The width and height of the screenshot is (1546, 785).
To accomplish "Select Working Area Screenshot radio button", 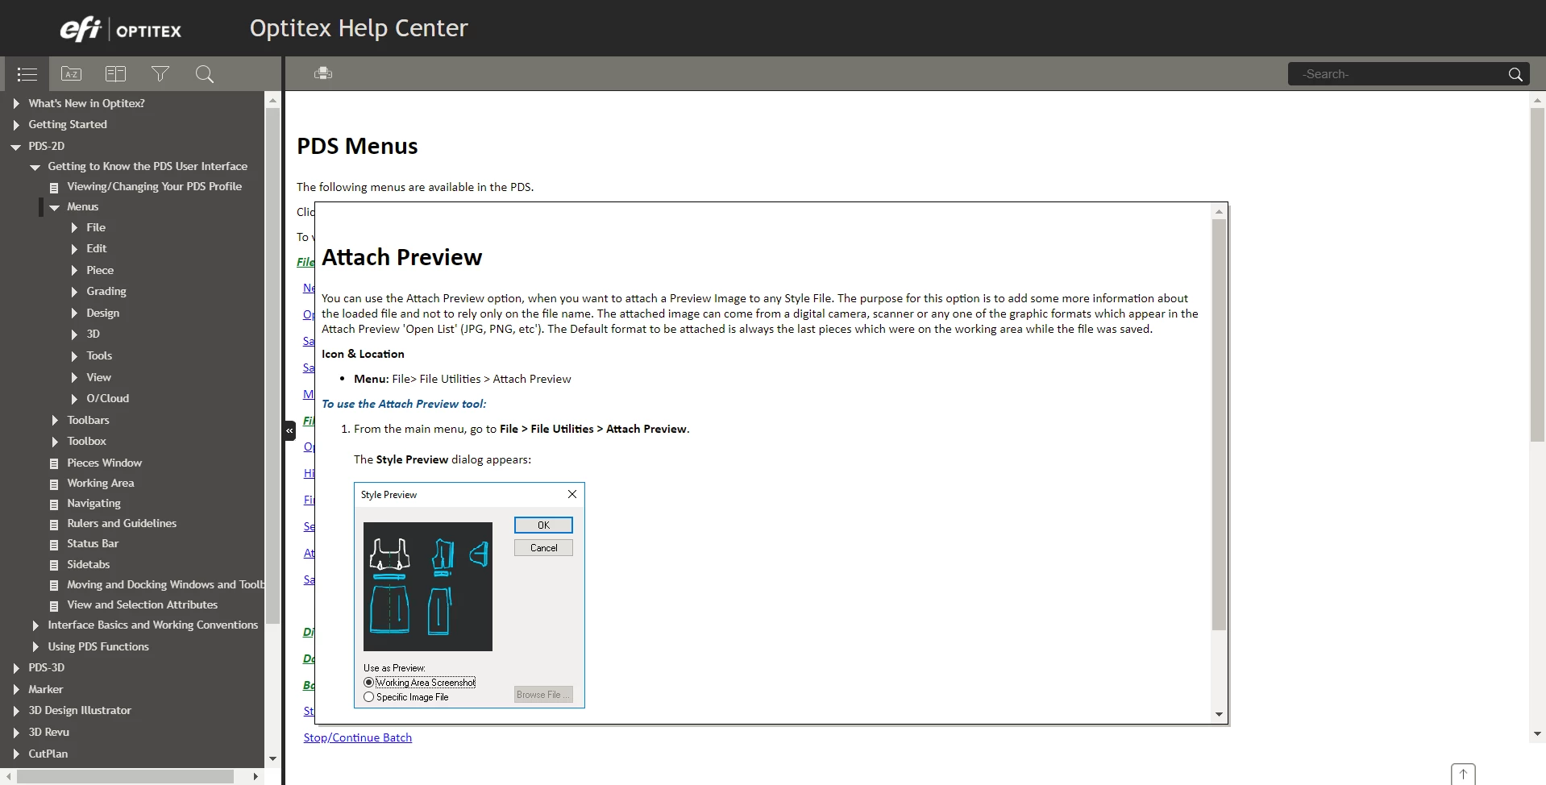I will [x=369, y=683].
